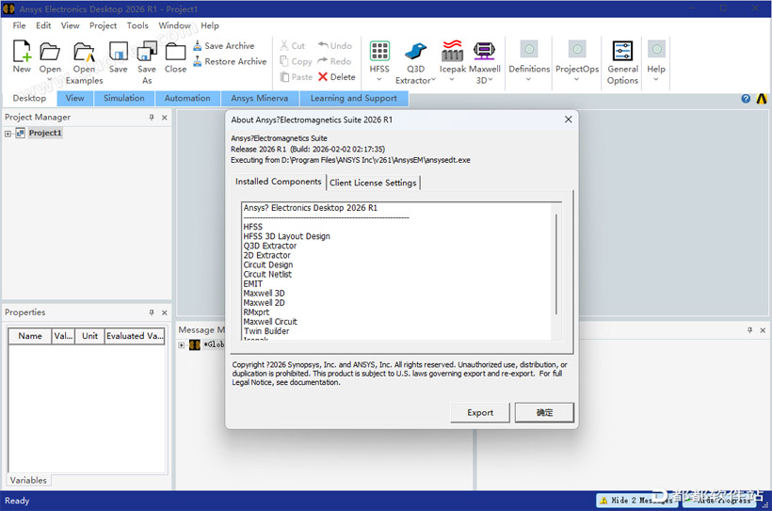This screenshot has width=772, height=511.
Task: Click the ProjectOps icon
Action: pos(577,49)
